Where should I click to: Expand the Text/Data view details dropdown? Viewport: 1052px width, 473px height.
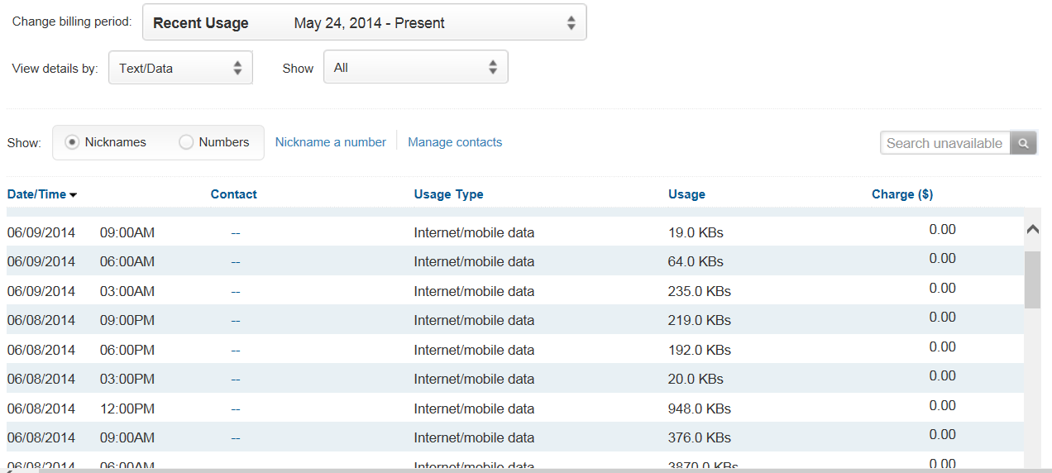(180, 68)
